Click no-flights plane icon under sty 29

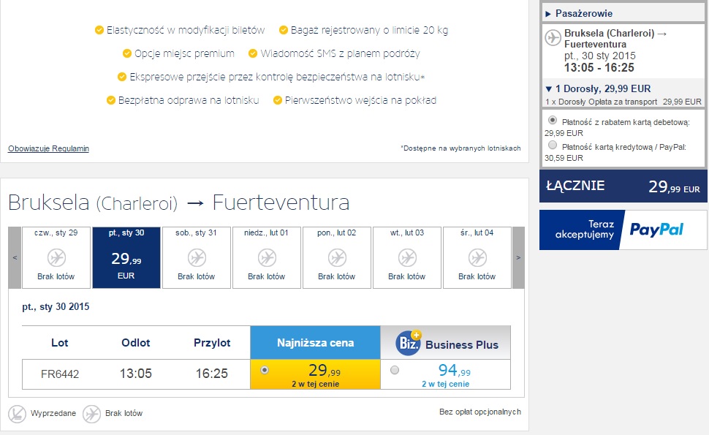(x=56, y=258)
